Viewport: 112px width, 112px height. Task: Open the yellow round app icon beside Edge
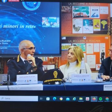(x=61, y=99)
